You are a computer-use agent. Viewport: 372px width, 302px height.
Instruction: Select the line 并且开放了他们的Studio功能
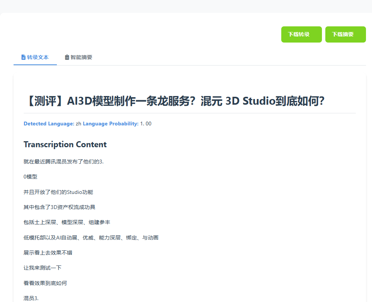(x=58, y=192)
